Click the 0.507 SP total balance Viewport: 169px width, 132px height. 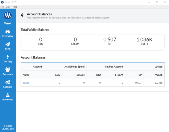[x=110, y=41]
